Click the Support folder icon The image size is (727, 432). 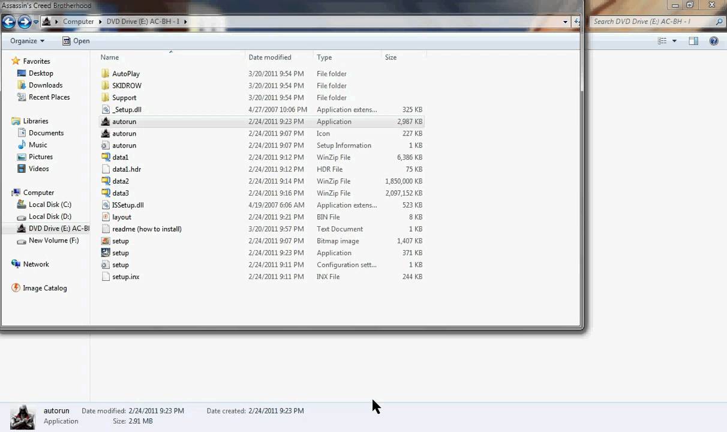click(x=106, y=98)
